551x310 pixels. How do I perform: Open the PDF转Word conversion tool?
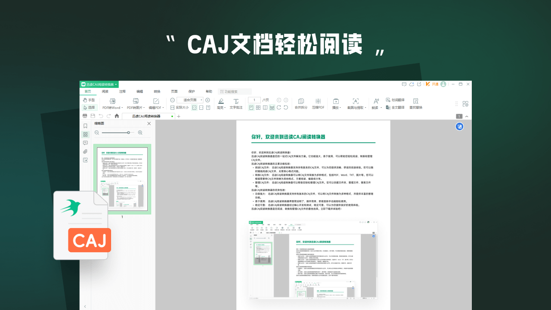pyautogui.click(x=112, y=104)
